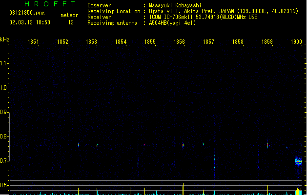Screen dimensions: 307x195
Task: Click the 1851 time axis label
Action: point(33,42)
